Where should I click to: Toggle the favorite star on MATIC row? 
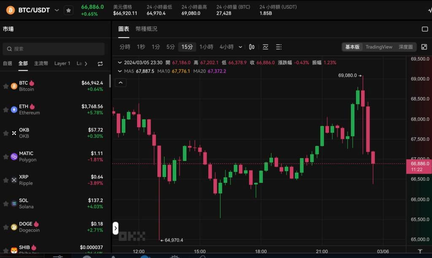click(5, 157)
